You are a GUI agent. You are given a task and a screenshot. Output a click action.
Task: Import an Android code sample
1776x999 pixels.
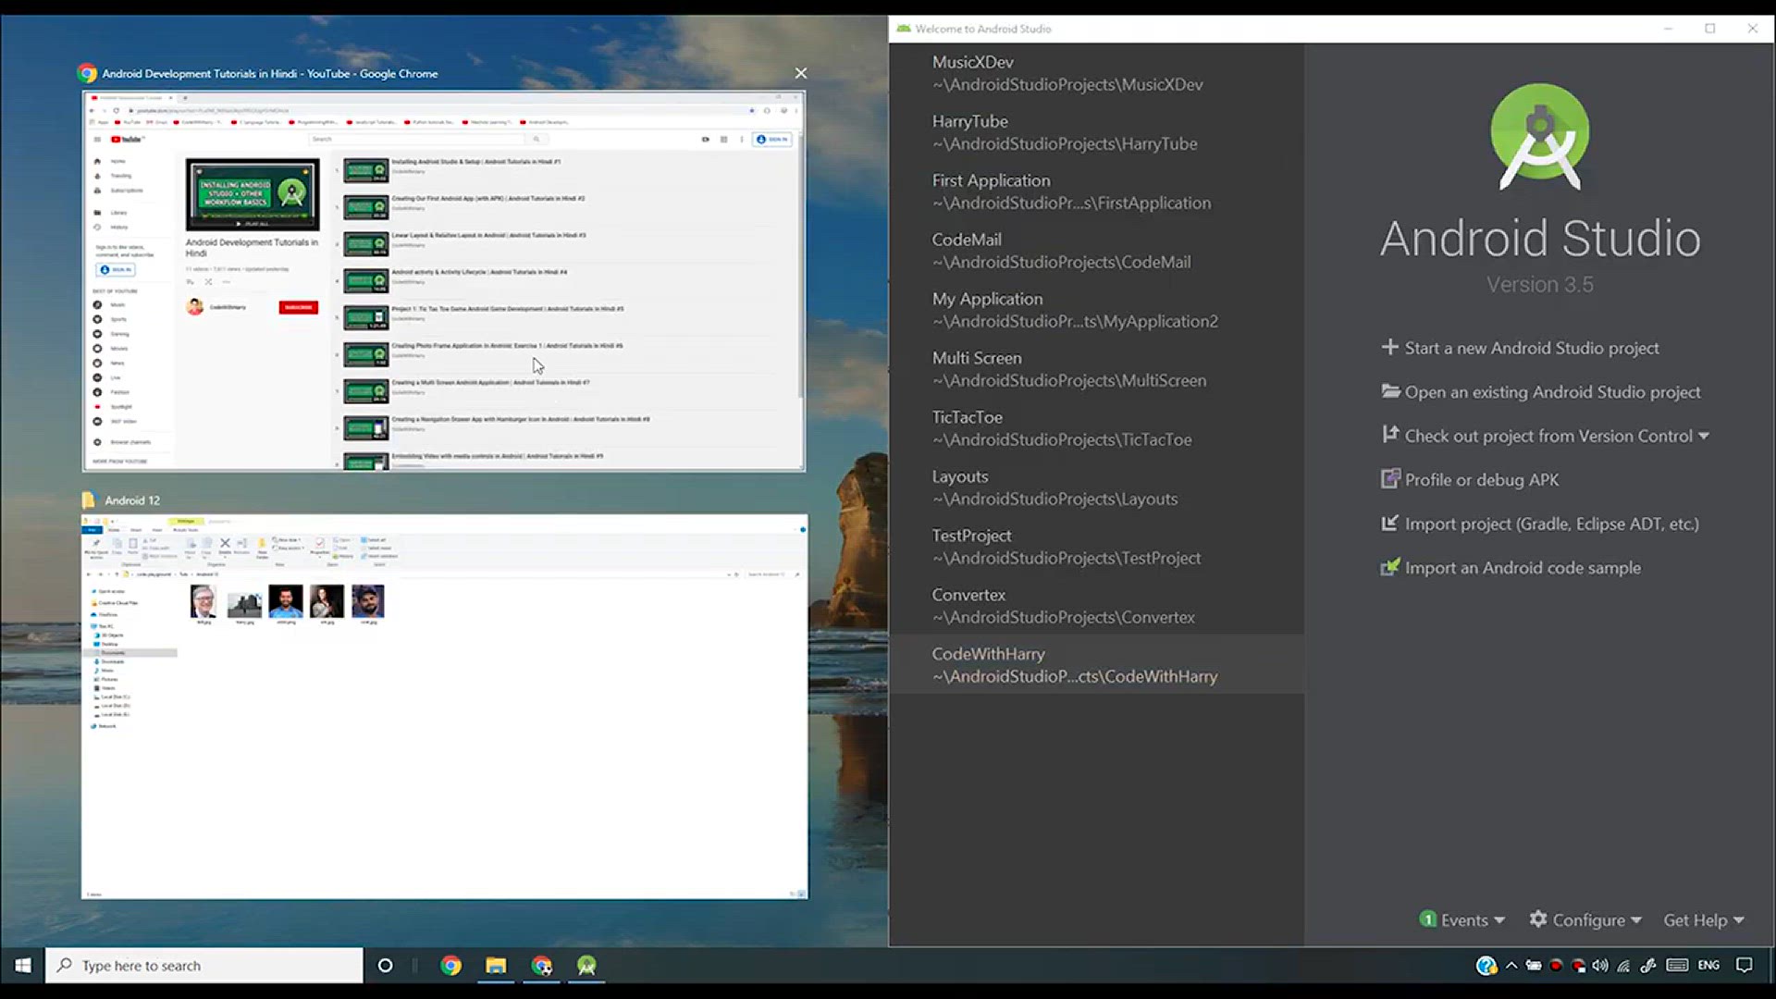(1511, 567)
